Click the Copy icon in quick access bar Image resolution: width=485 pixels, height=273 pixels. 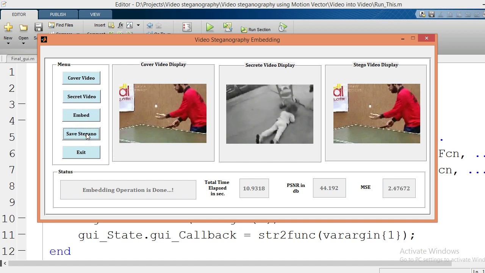coord(450,14)
